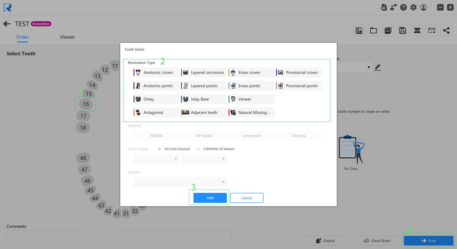The height and width of the screenshot is (249, 457).
Task: Open the first Tooth Shade dropdown
Action: pyautogui.click(x=156, y=159)
